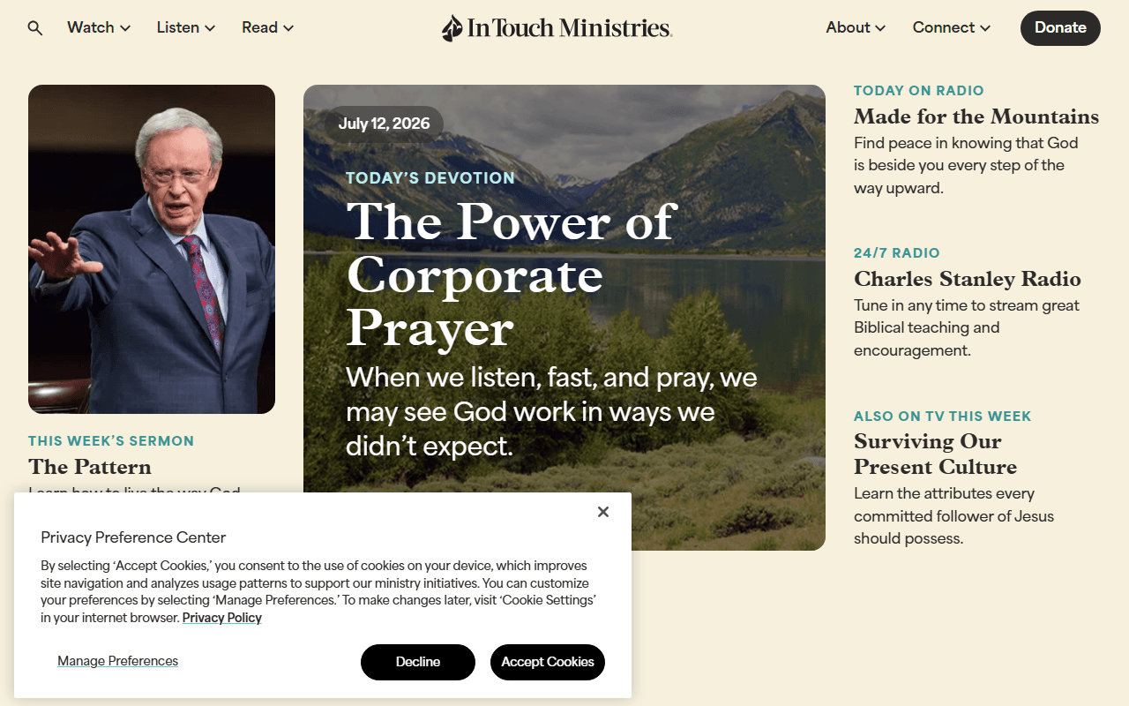
Task: Expand the Read navigation menu
Action: tap(268, 27)
